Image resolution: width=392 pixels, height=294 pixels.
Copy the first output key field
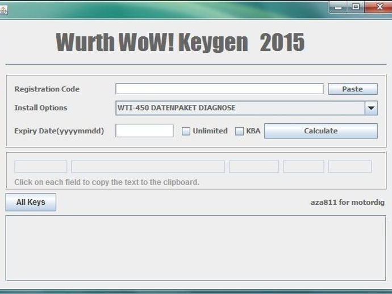click(x=41, y=167)
